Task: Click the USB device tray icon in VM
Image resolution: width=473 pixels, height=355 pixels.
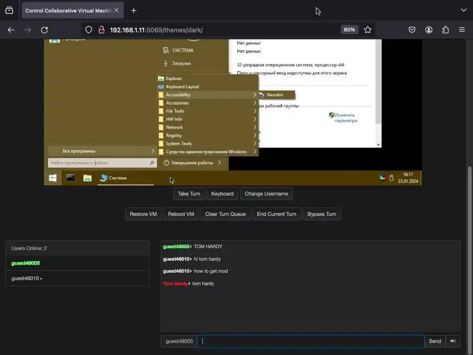Action: pos(392,178)
